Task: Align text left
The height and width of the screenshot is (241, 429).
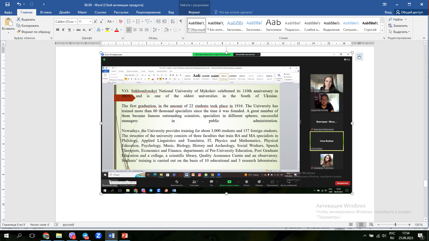Action: point(129,30)
